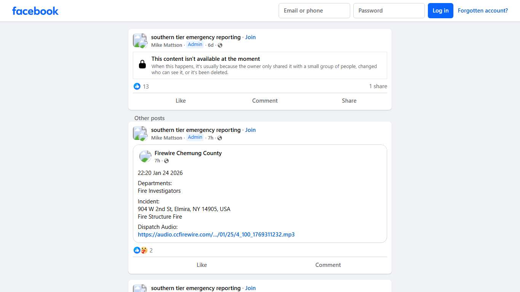Share the first post
Viewport: 520px width, 292px height.
(x=349, y=101)
